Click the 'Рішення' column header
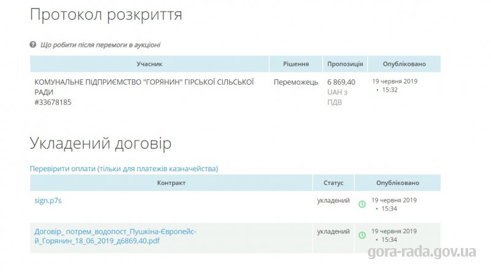Screen dimensions: 491x272 click(x=296, y=64)
